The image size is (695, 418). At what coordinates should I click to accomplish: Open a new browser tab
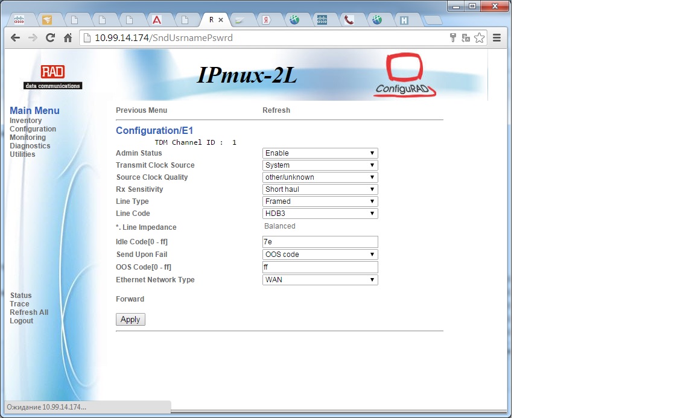tap(433, 20)
